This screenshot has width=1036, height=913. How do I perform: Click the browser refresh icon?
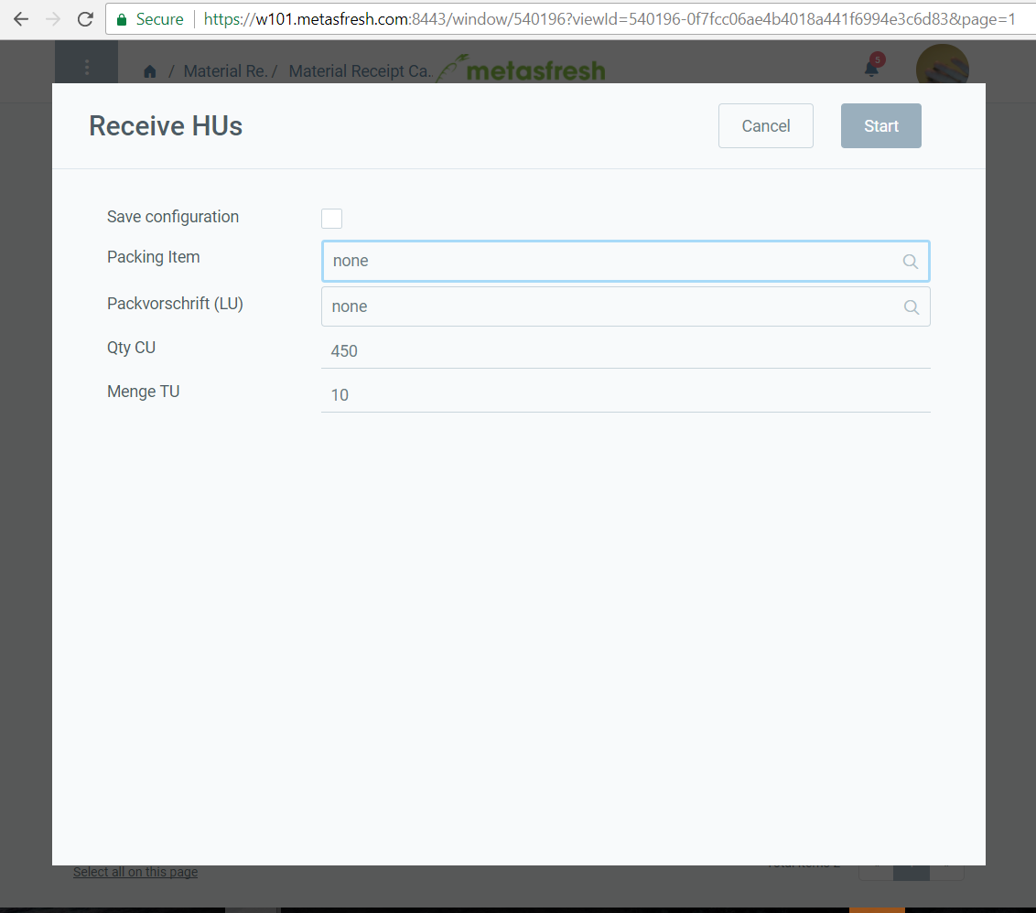pos(84,18)
